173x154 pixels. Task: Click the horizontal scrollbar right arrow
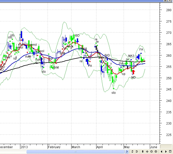tap(127, 152)
